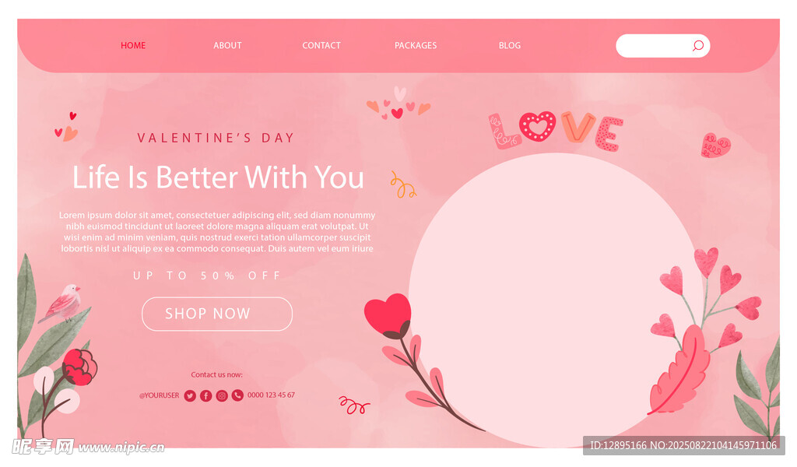The width and height of the screenshot is (797, 467).
Task: Click the red heart flower illustration
Action: (x=388, y=316)
